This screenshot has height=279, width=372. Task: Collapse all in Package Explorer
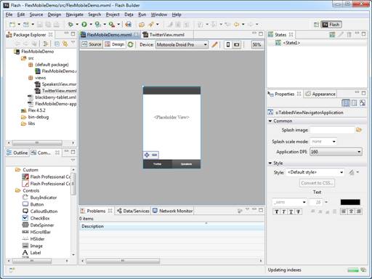pyautogui.click(x=57, y=44)
